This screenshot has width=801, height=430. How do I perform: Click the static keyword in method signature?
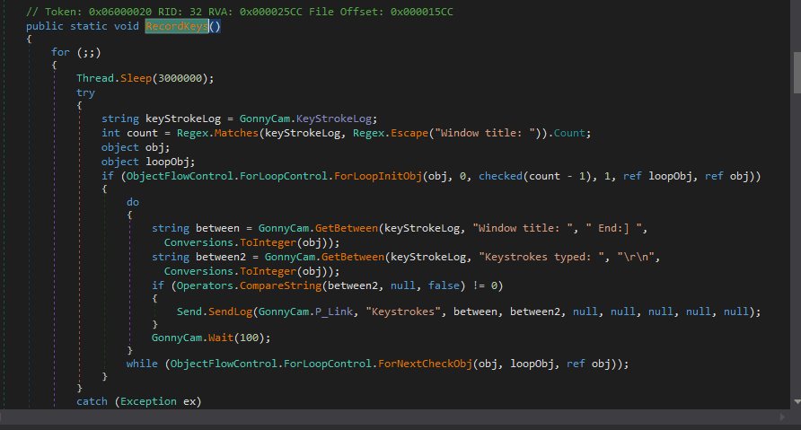pyautogui.click(x=89, y=26)
